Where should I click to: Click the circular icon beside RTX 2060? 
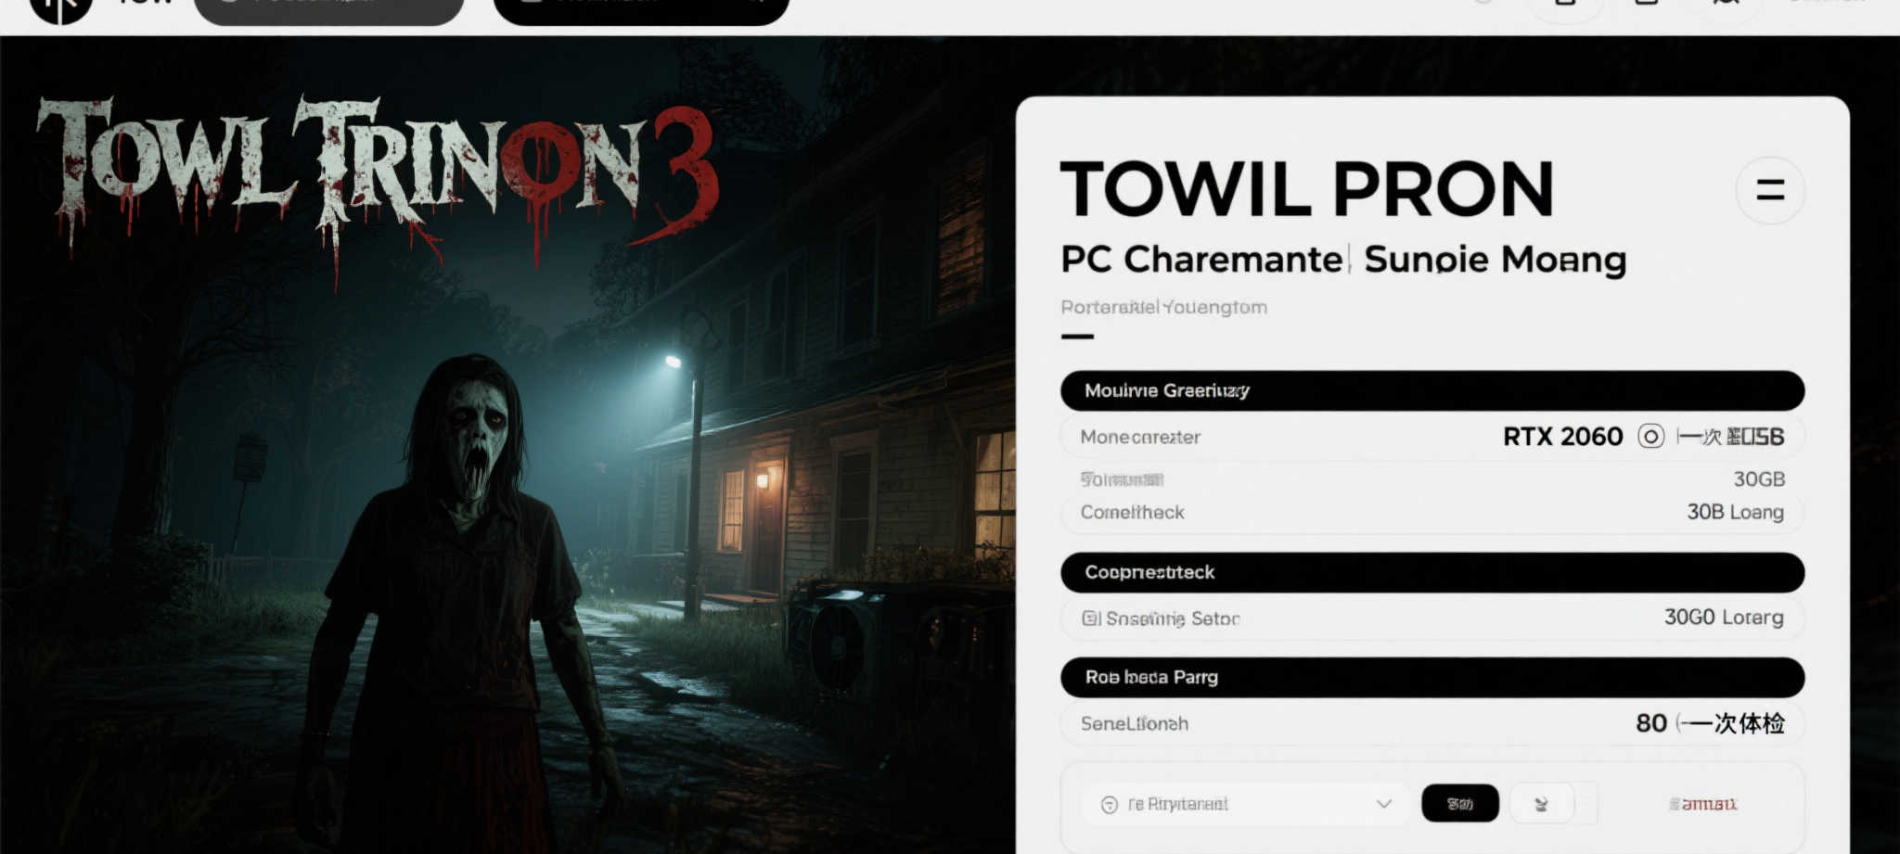click(1650, 436)
